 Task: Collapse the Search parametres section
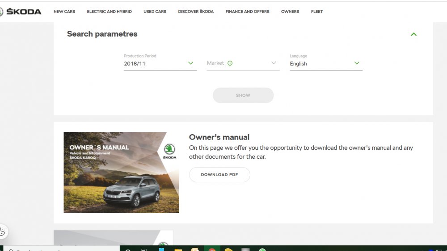pyautogui.click(x=413, y=34)
